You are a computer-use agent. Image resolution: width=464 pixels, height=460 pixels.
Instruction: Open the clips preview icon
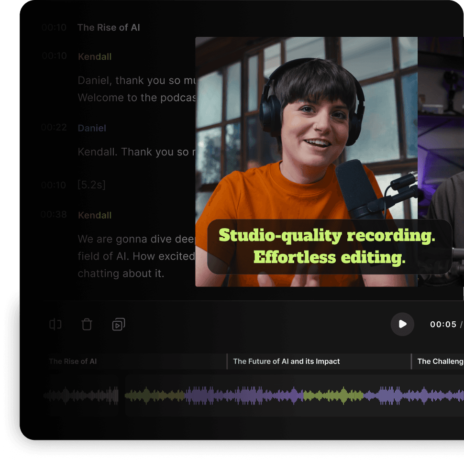point(118,324)
